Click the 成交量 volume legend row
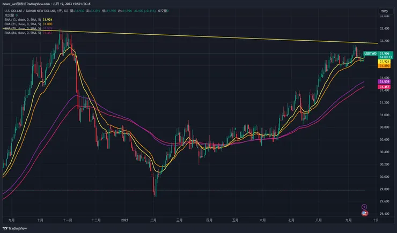 coord(11,15)
